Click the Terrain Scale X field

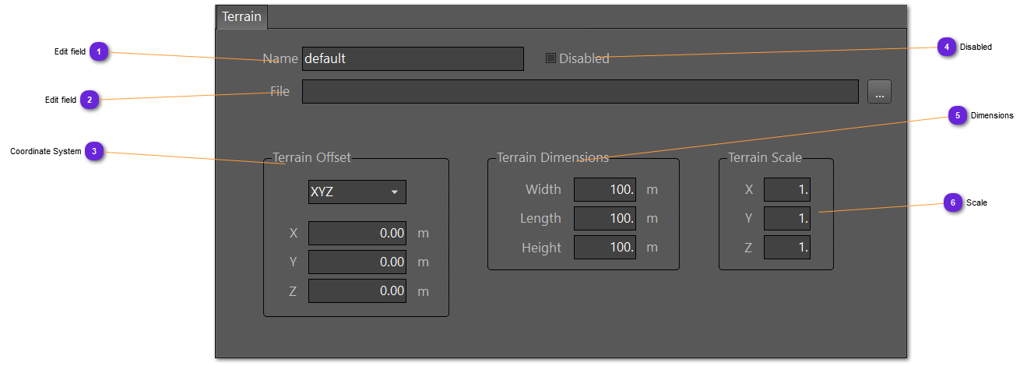(x=787, y=189)
